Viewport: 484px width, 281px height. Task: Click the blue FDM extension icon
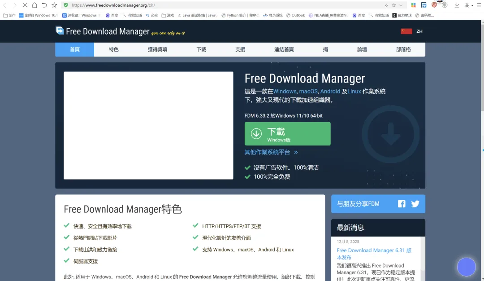423,5
